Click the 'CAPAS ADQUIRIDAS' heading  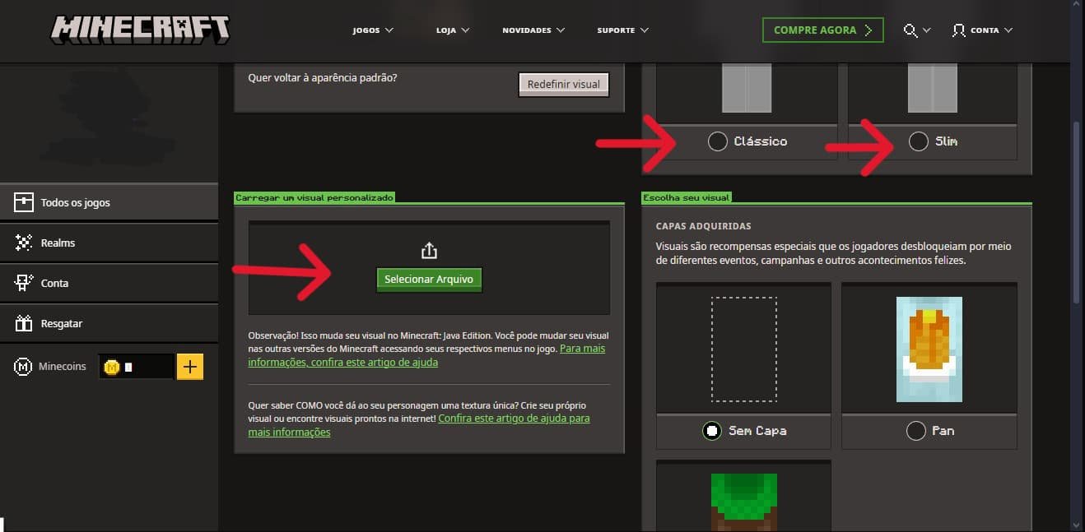pos(703,226)
